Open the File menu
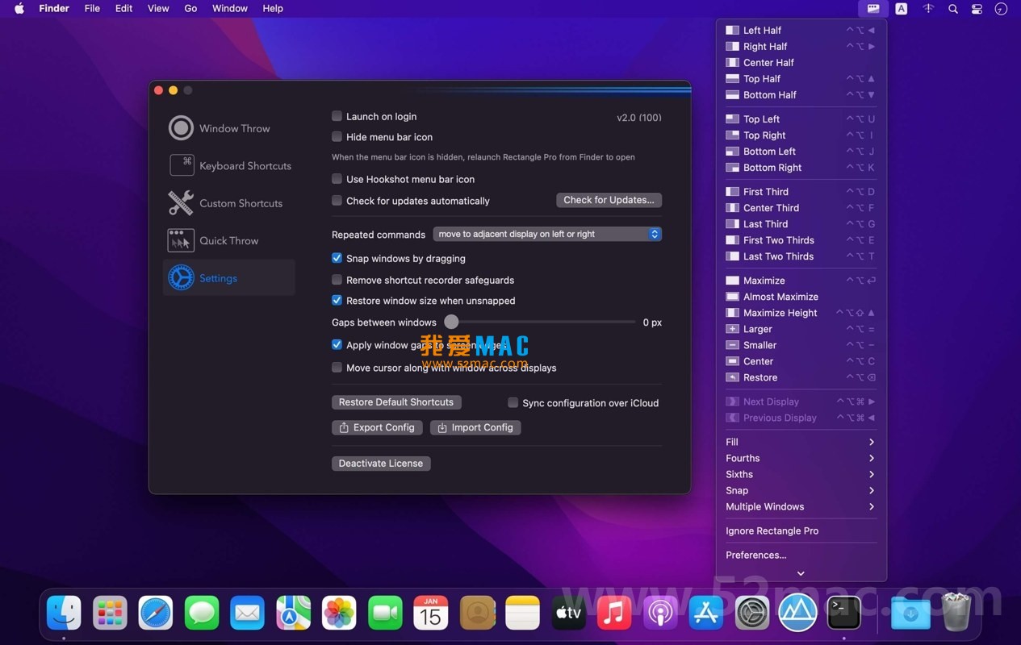 point(93,9)
